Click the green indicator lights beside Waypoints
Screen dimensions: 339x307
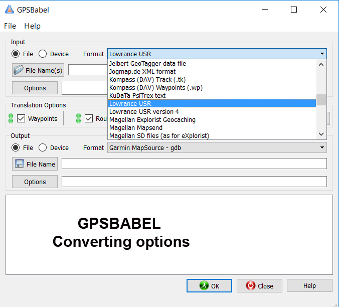(x=11, y=119)
